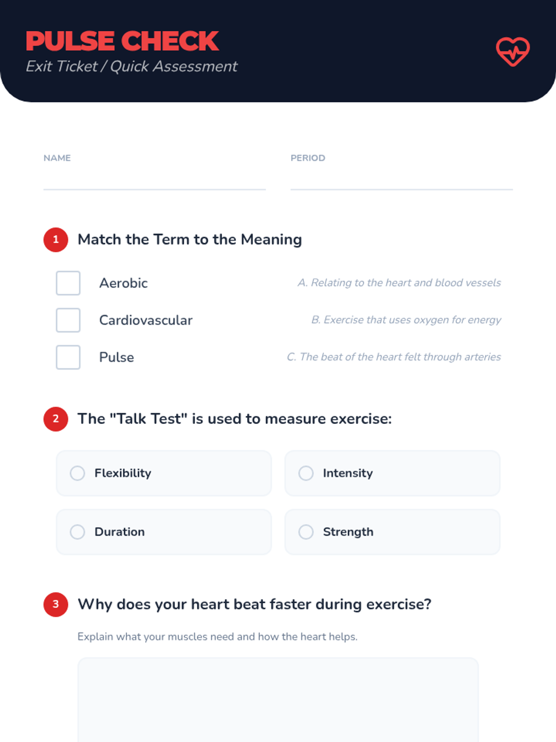Click the PULSE CHECK title
Screen dimensions: 556x742
click(122, 41)
